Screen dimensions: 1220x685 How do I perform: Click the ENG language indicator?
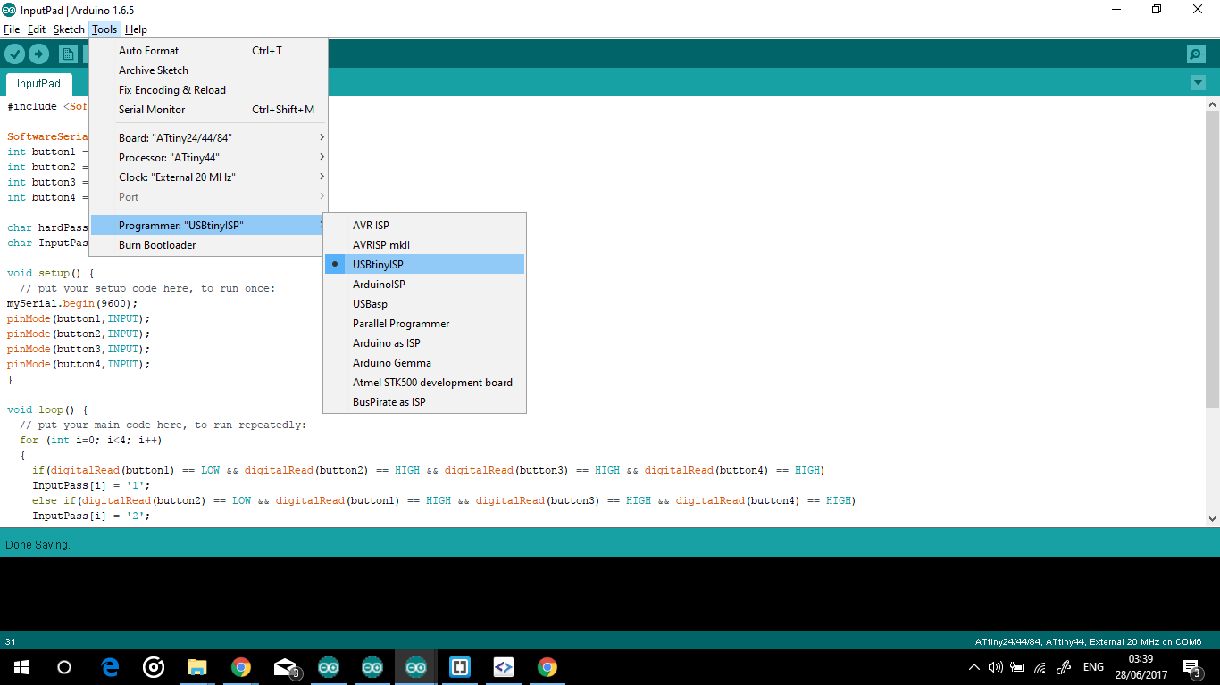(1093, 667)
